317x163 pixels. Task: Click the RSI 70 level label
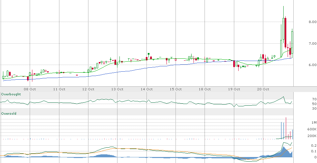click(314, 99)
